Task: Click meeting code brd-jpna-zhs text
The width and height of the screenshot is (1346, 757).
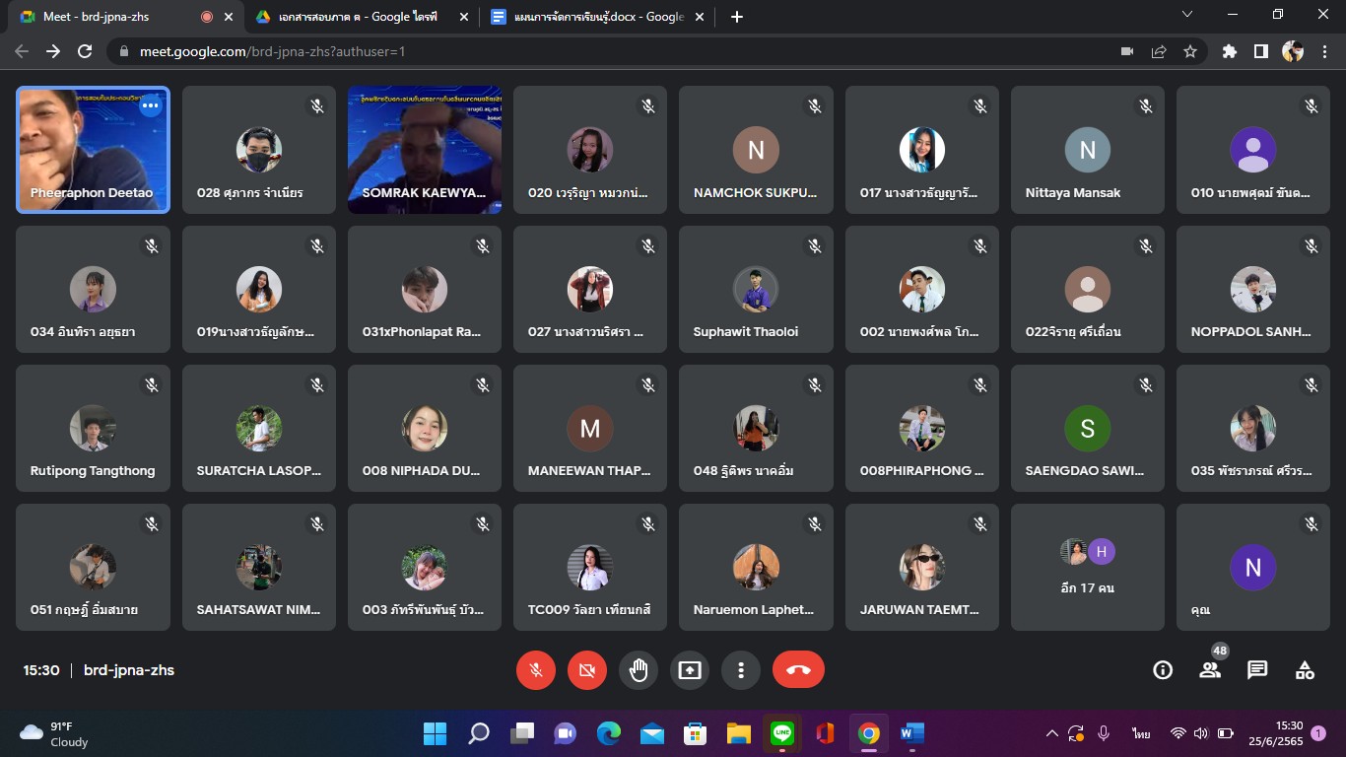Action: (129, 670)
